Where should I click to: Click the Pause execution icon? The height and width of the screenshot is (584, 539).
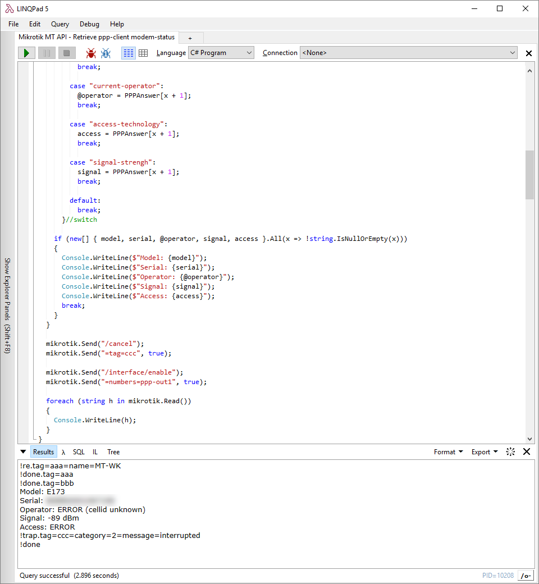tap(45, 53)
